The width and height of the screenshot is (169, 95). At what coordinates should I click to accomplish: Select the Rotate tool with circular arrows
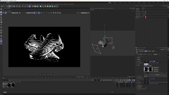click(12, 6)
